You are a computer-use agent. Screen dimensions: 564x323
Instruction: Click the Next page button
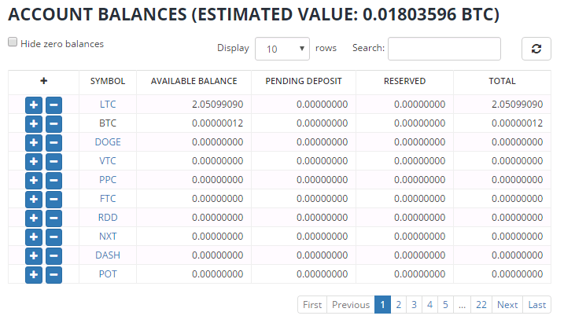click(507, 305)
